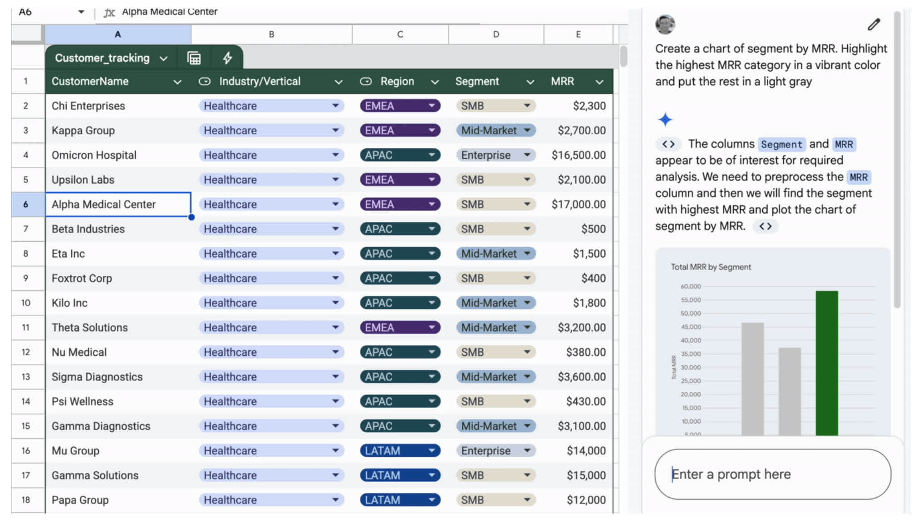Open the Segment chip dropdown for Kappa Group
This screenshot has width=919, height=523.
pos(527,130)
